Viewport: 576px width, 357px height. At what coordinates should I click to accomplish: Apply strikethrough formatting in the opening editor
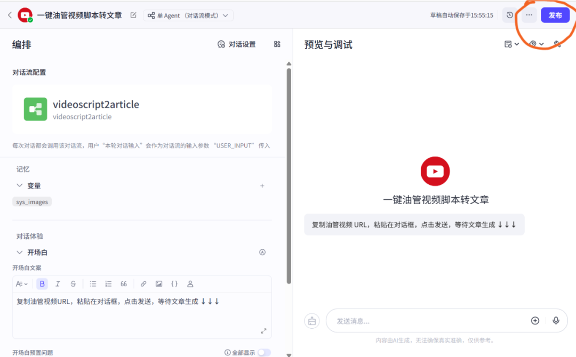(x=74, y=283)
